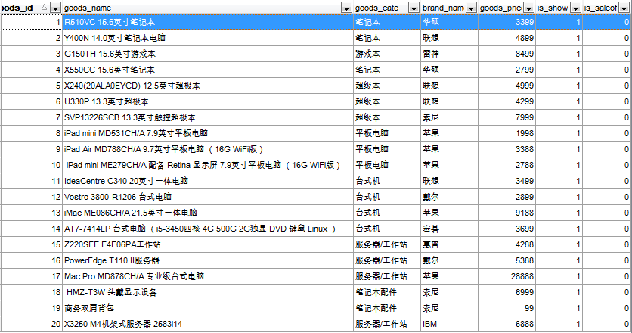Click price cell 28888
This screenshot has width=632, height=333.
click(507, 276)
